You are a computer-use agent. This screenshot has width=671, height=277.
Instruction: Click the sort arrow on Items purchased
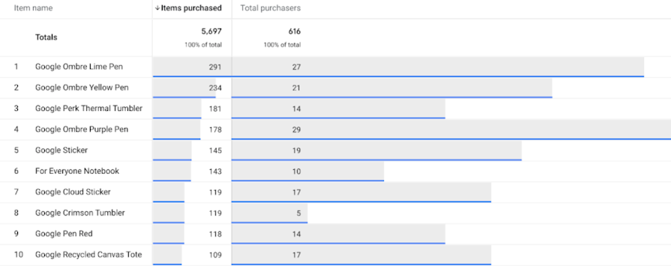coord(157,8)
